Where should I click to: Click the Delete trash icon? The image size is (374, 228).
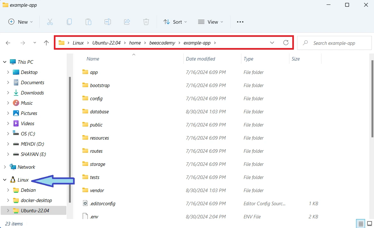tap(146, 22)
